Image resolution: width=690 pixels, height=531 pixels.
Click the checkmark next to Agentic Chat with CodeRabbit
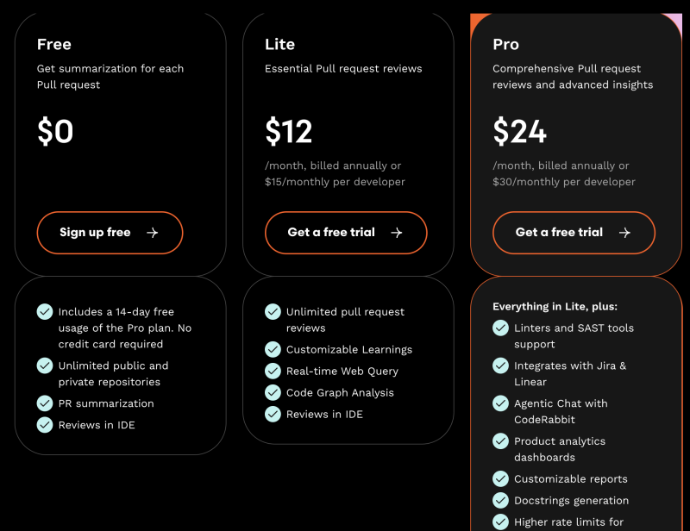(x=500, y=403)
